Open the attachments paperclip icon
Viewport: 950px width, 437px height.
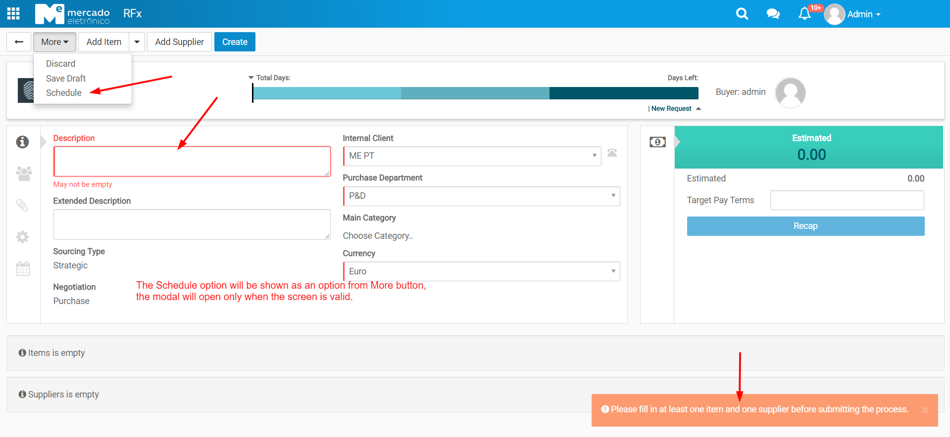(23, 205)
